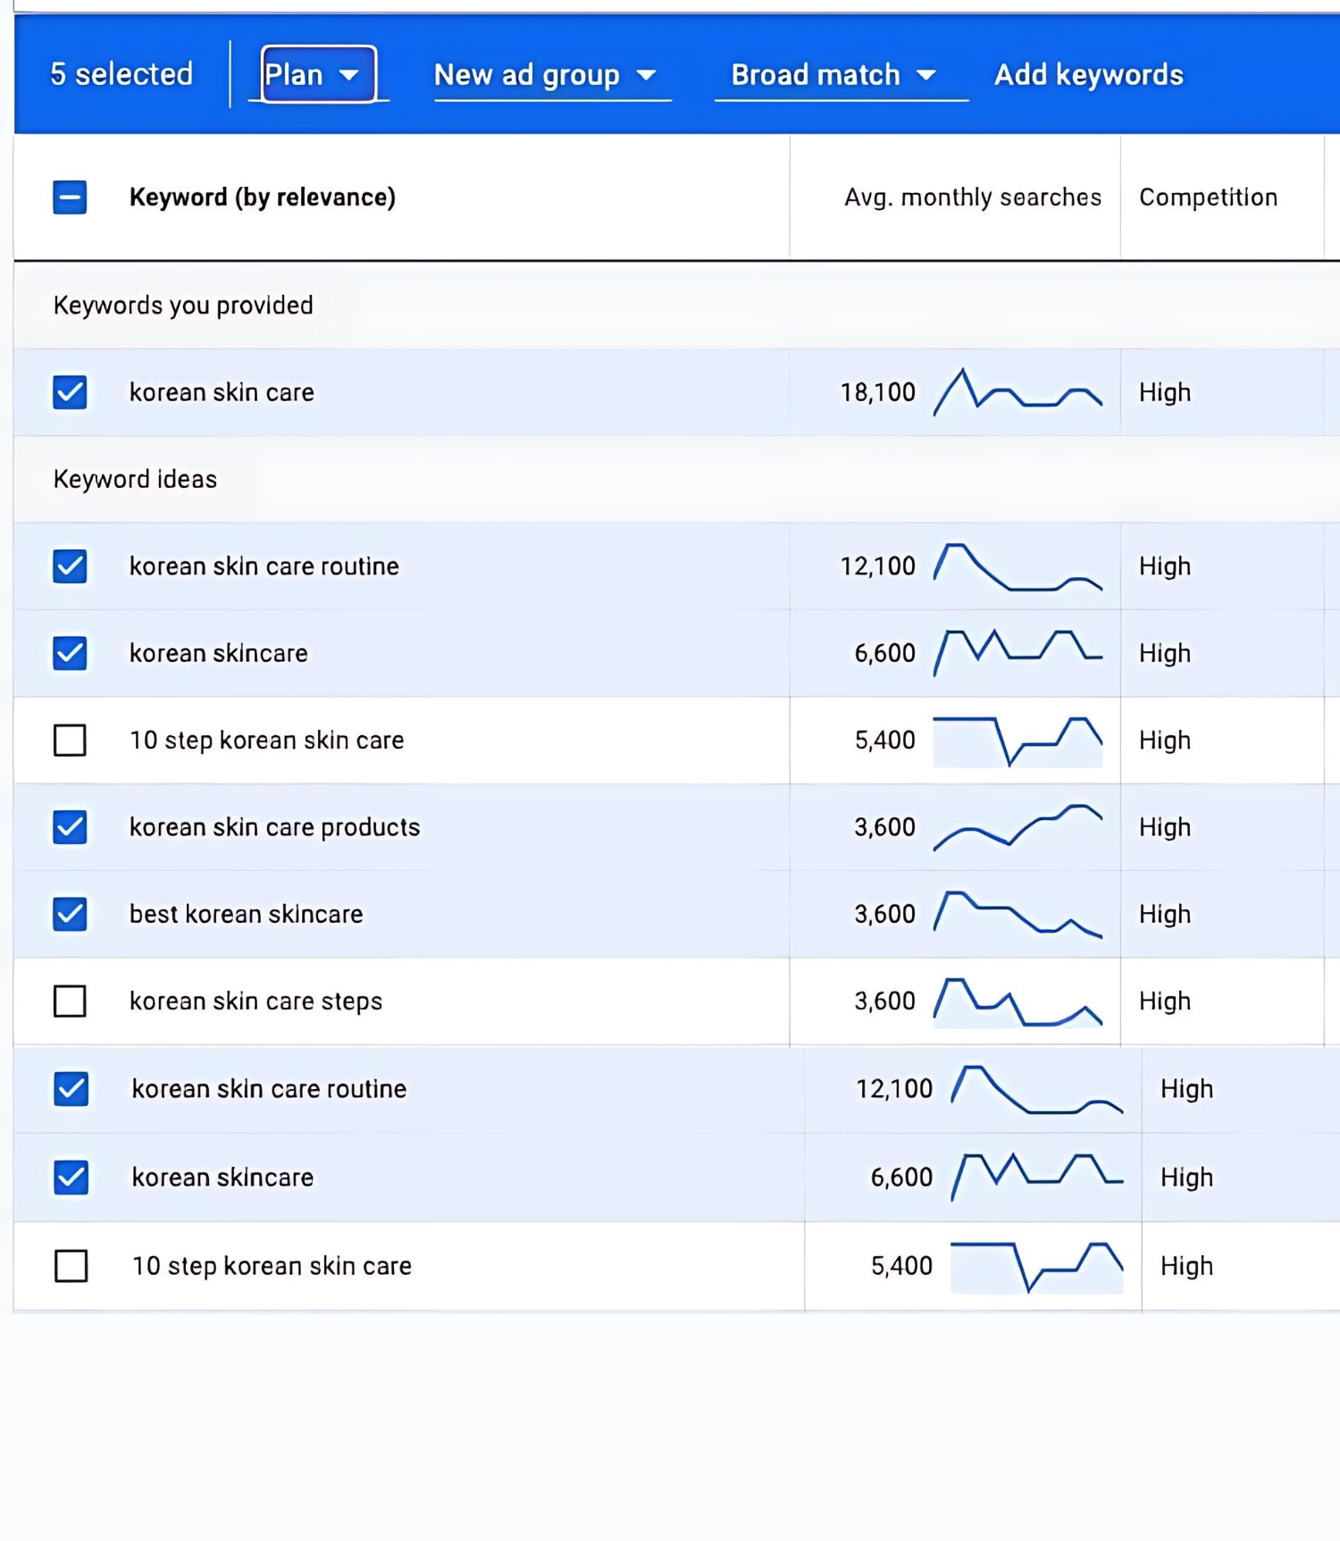The height and width of the screenshot is (1541, 1340).
Task: Check '10 step korean skin care' in the bottom table row
Action: coord(71,1266)
